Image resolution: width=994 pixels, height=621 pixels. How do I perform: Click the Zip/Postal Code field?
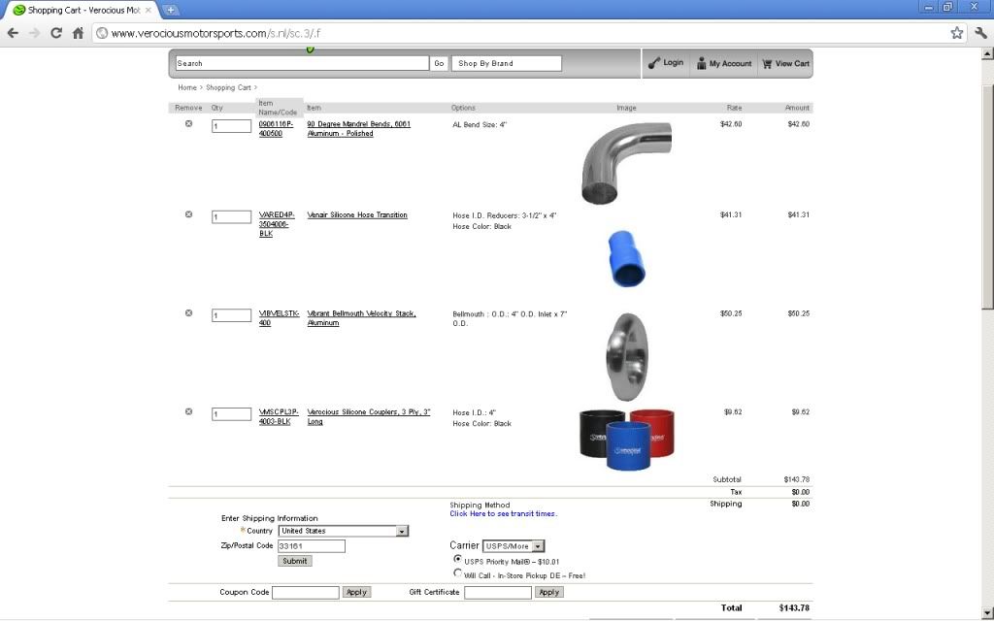[312, 546]
